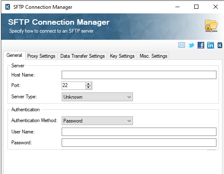Click the KingswaySoft K icon in toolbar
224x174 pixels.
point(220,45)
